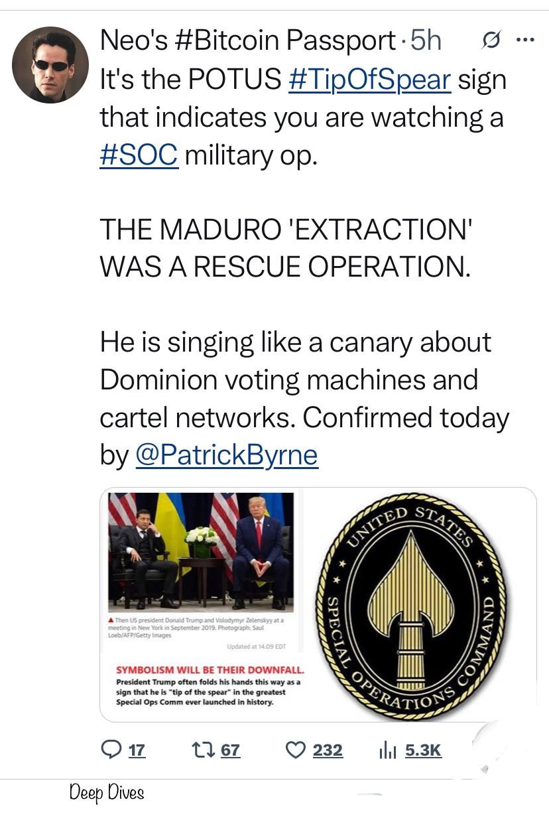Visit the @PatrickByrne mention
This screenshot has height=820, width=549.
(x=226, y=455)
